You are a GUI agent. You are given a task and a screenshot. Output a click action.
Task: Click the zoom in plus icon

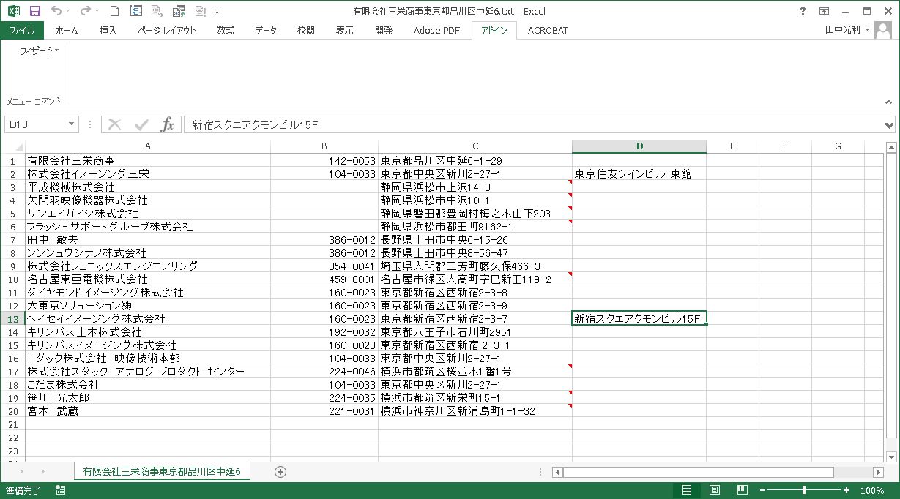pyautogui.click(x=847, y=490)
